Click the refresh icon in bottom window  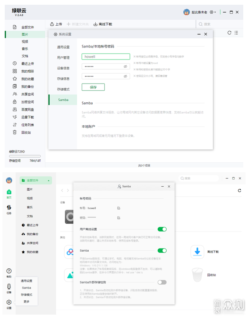click(239, 191)
